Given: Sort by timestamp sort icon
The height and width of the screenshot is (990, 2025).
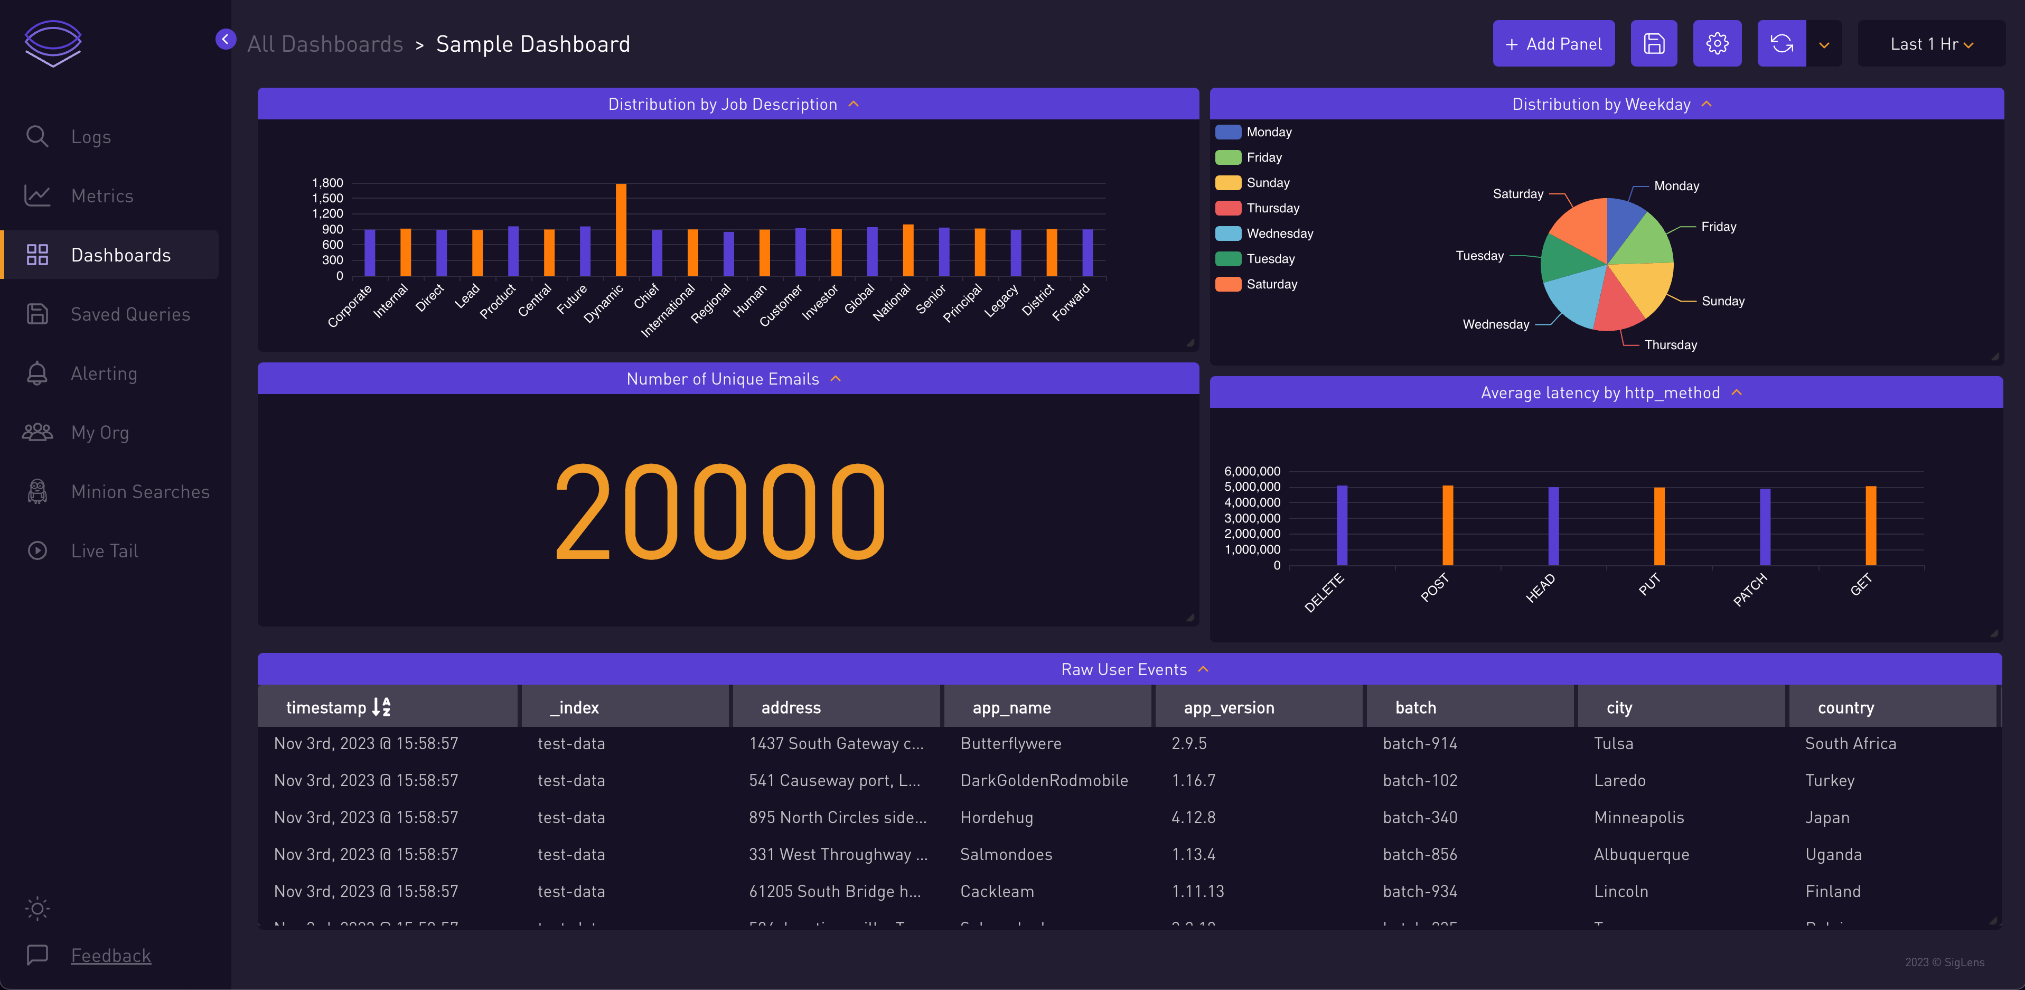Looking at the screenshot, I should click(x=381, y=707).
